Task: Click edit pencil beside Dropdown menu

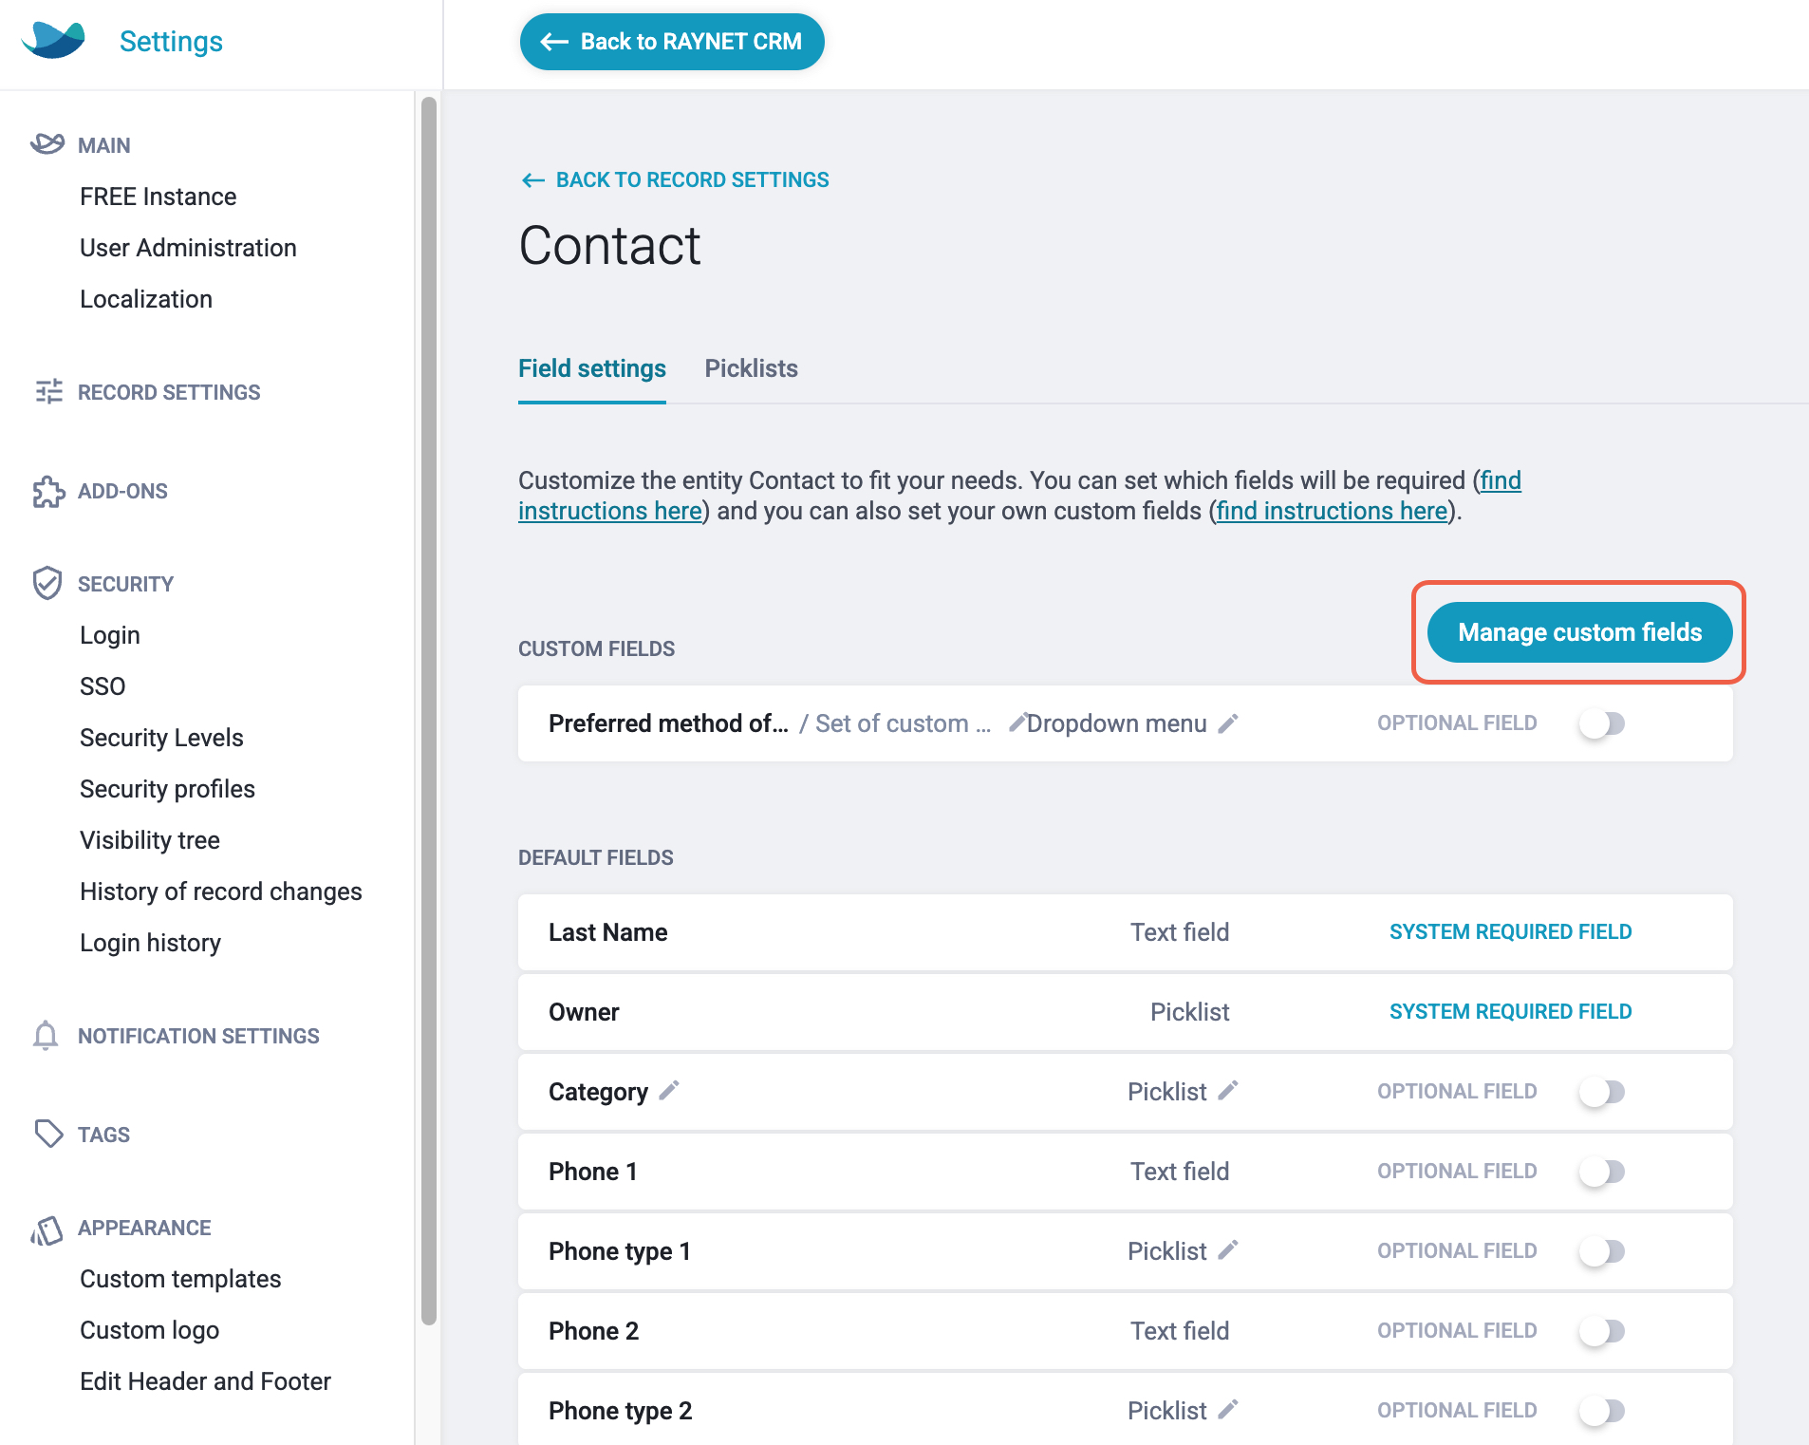Action: pyautogui.click(x=1228, y=723)
